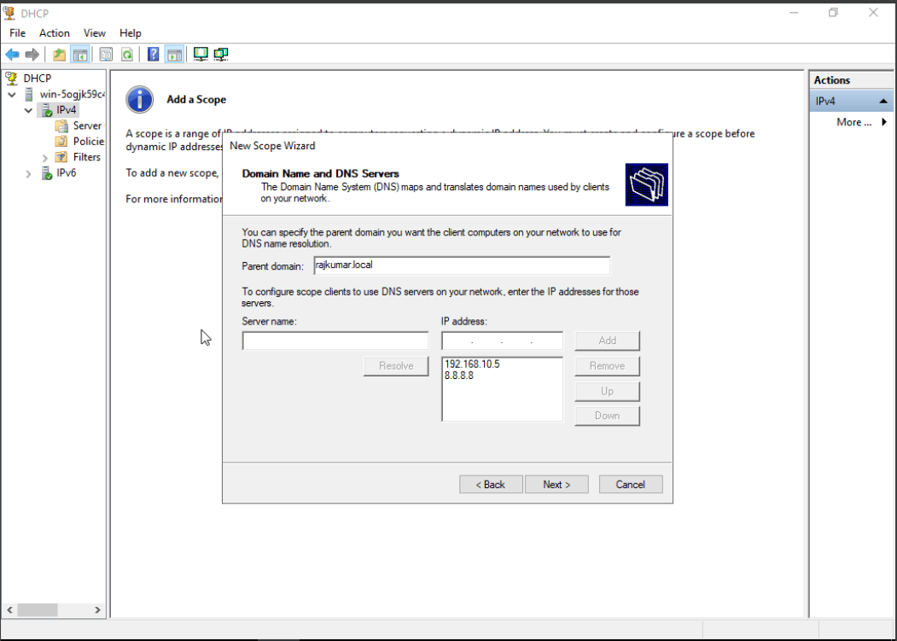The width and height of the screenshot is (897, 641).
Task: Click the IPv4 server icon in tree
Action: point(46,110)
